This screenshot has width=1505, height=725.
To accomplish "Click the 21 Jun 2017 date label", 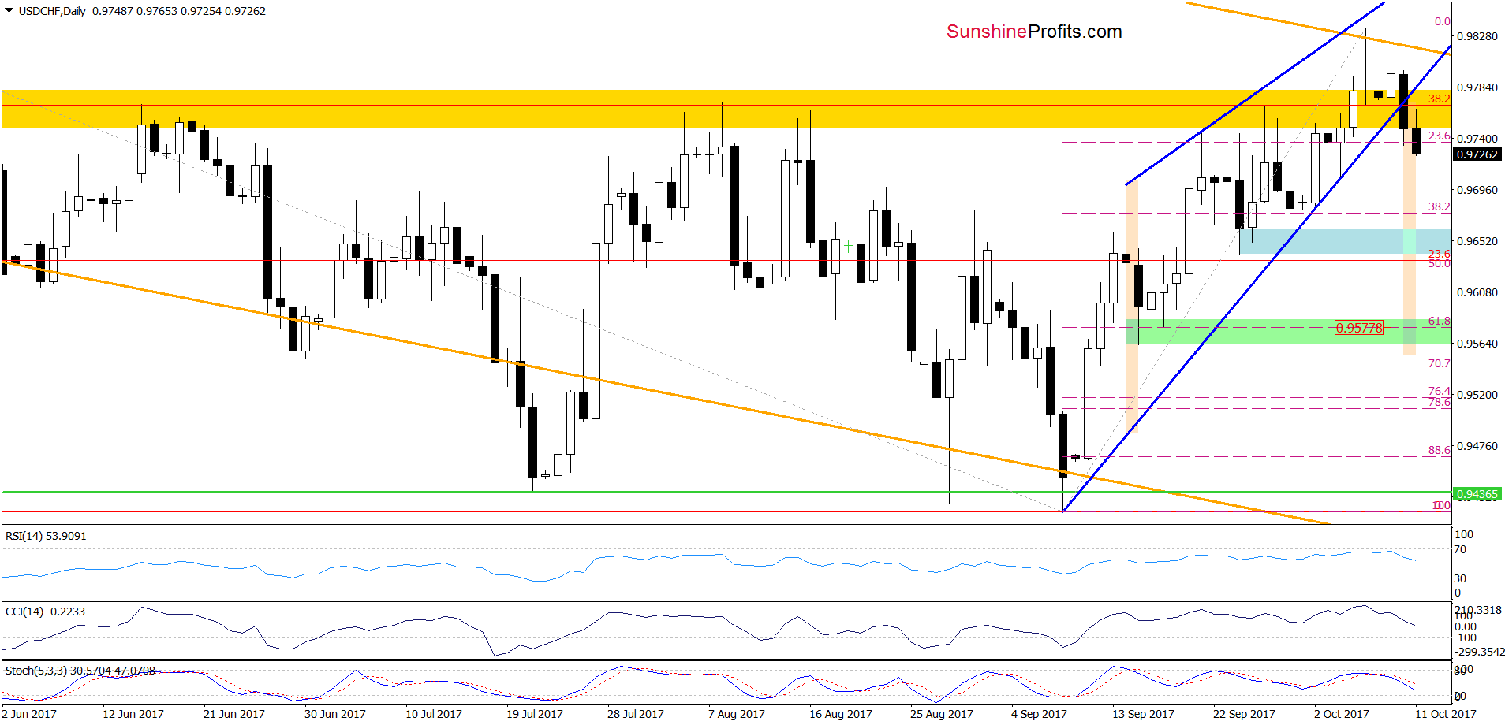I will click(x=234, y=714).
